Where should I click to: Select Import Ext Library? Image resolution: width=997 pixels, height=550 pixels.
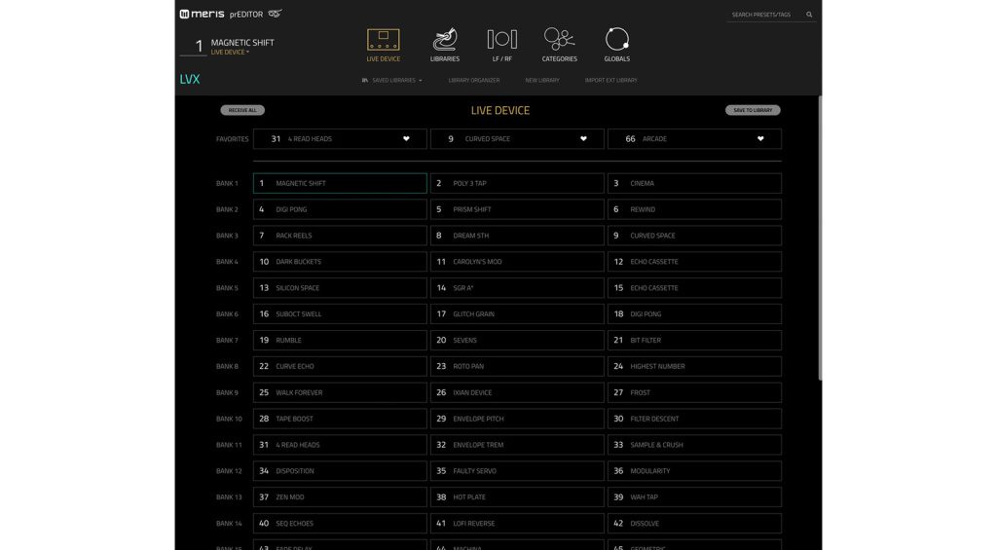click(x=611, y=80)
